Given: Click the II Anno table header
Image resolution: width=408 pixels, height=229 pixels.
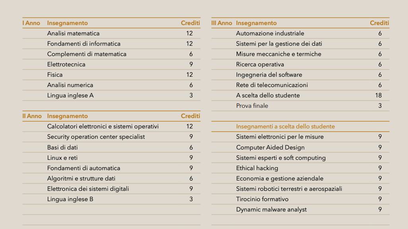Looking at the screenshot, I should pyautogui.click(x=32, y=116).
